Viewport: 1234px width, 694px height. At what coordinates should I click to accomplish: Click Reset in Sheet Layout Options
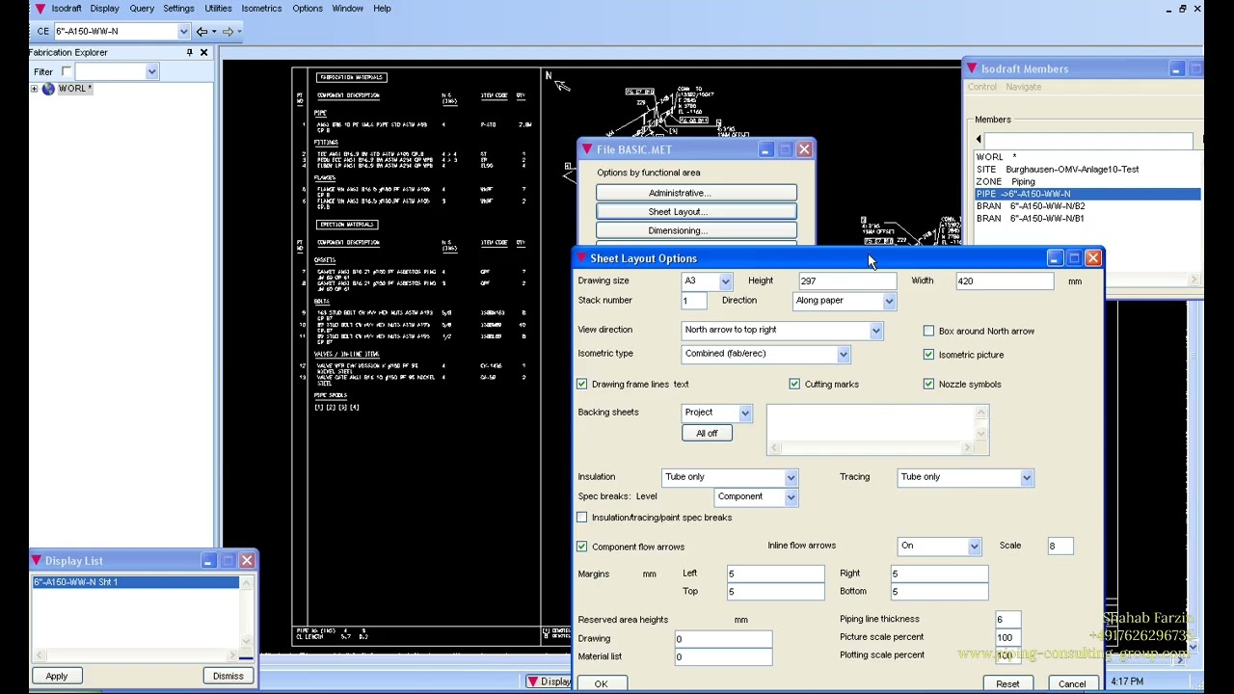1007,684
